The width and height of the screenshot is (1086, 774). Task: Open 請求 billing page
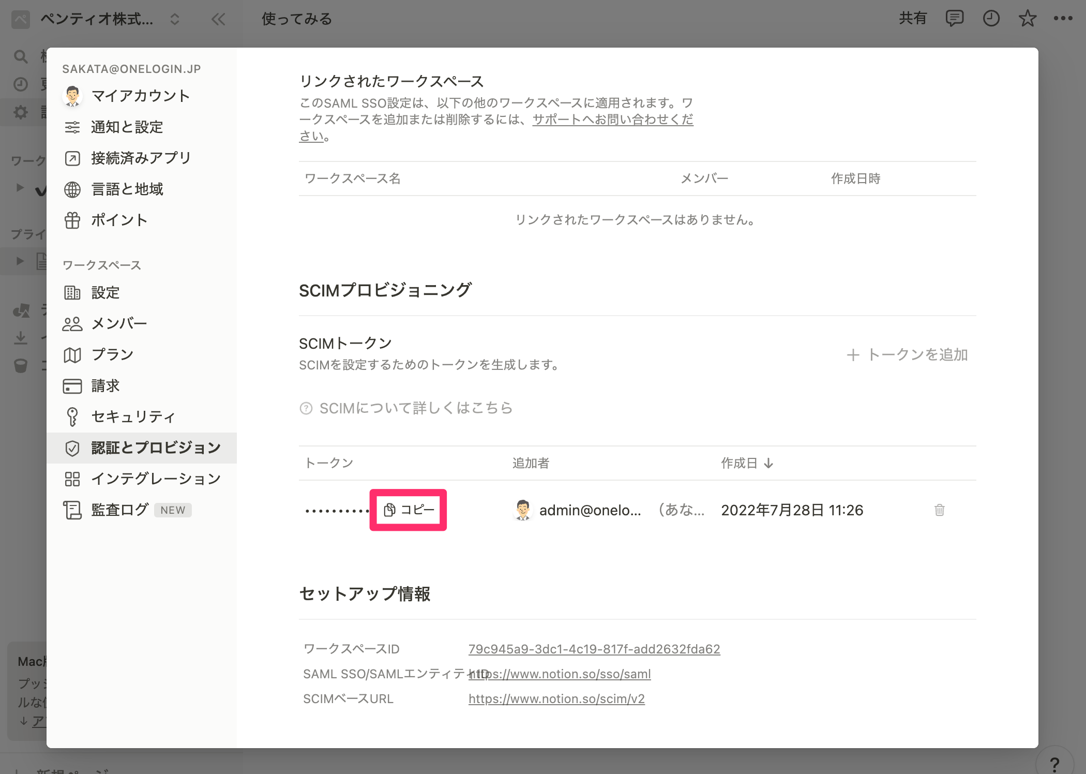[141, 386]
